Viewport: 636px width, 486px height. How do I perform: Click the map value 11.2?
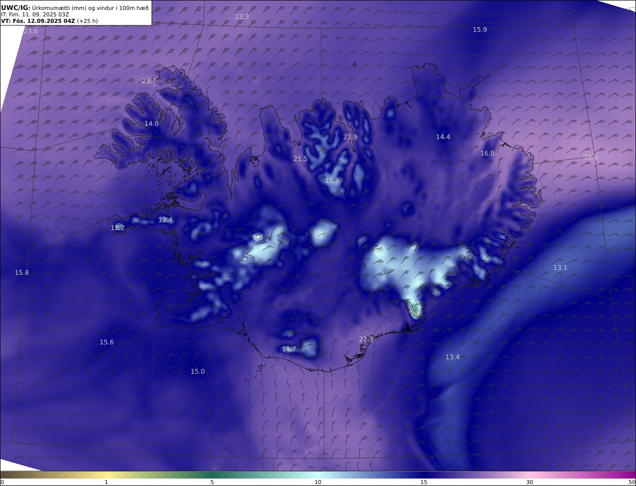[118, 228]
